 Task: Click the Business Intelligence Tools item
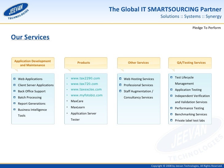click(x=32, y=113)
